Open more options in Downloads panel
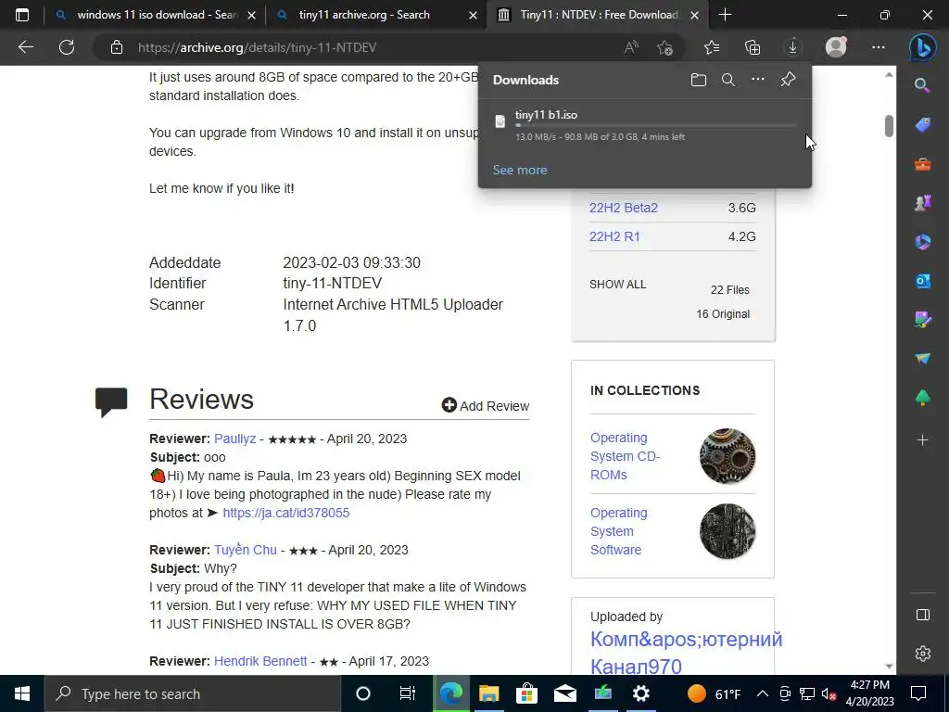The image size is (949, 712). click(x=758, y=80)
